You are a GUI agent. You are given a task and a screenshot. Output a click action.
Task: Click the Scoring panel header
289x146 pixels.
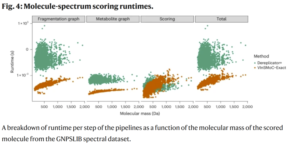pos(167,19)
